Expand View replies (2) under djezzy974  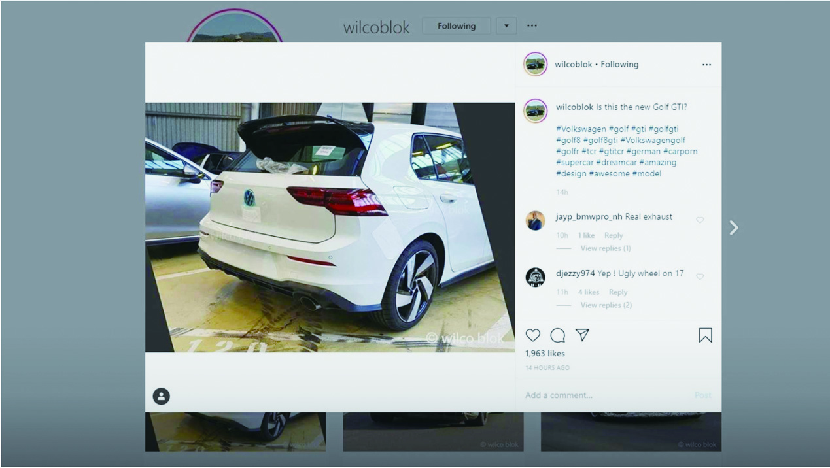pos(606,305)
